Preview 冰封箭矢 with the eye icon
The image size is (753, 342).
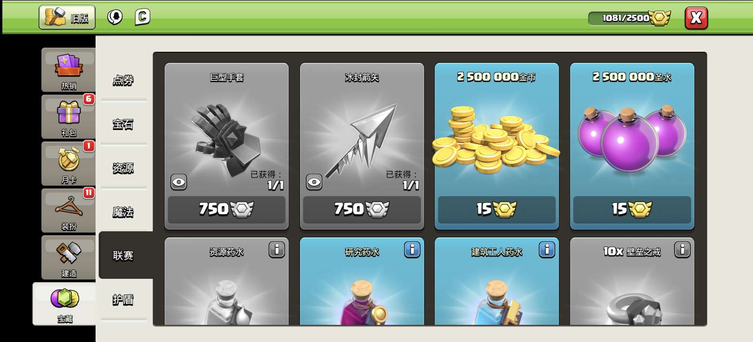click(x=314, y=182)
